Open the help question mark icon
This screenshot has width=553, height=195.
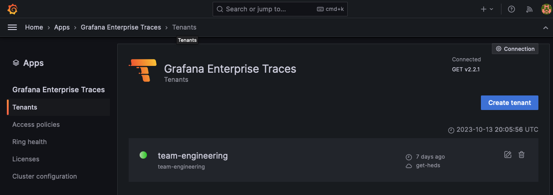[511, 9]
